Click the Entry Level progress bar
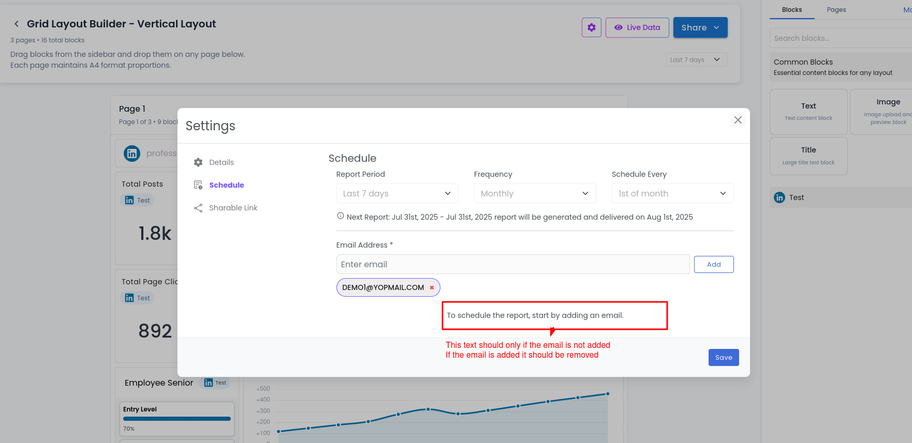The height and width of the screenshot is (443, 912). 177,419
